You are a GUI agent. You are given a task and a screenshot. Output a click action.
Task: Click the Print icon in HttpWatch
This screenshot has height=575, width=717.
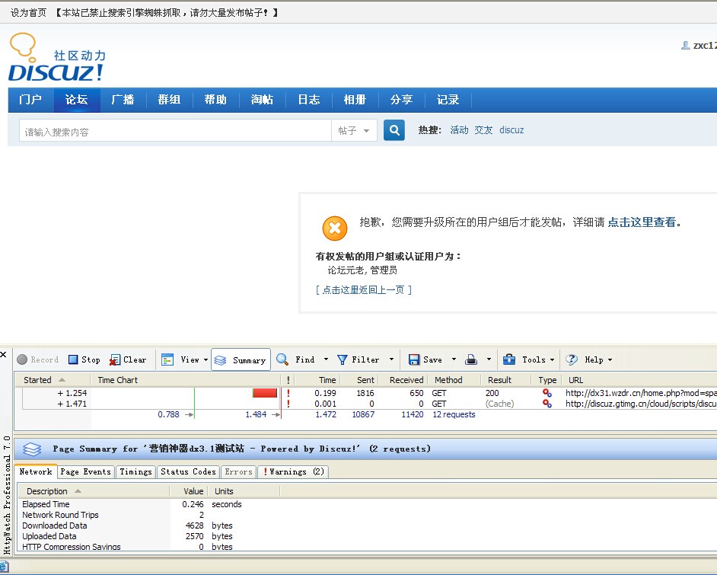click(x=473, y=359)
